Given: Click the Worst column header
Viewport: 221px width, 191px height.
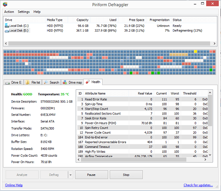Looking at the screenshot, I should click(x=175, y=93).
